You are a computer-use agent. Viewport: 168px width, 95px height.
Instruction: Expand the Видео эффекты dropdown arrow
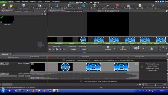pyautogui.click(x=131, y=6)
